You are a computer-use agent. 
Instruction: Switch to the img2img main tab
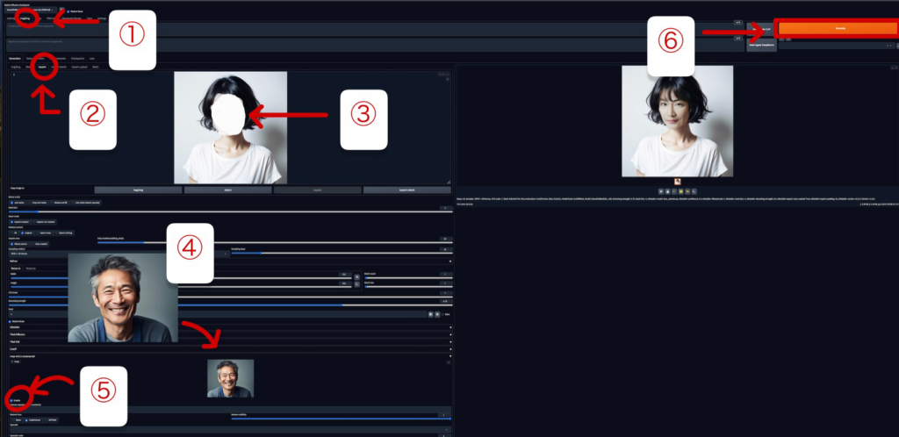click(x=25, y=19)
